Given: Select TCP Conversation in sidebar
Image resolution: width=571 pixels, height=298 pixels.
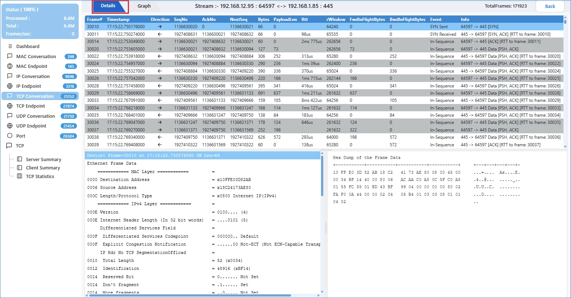Looking at the screenshot, I should (40, 96).
